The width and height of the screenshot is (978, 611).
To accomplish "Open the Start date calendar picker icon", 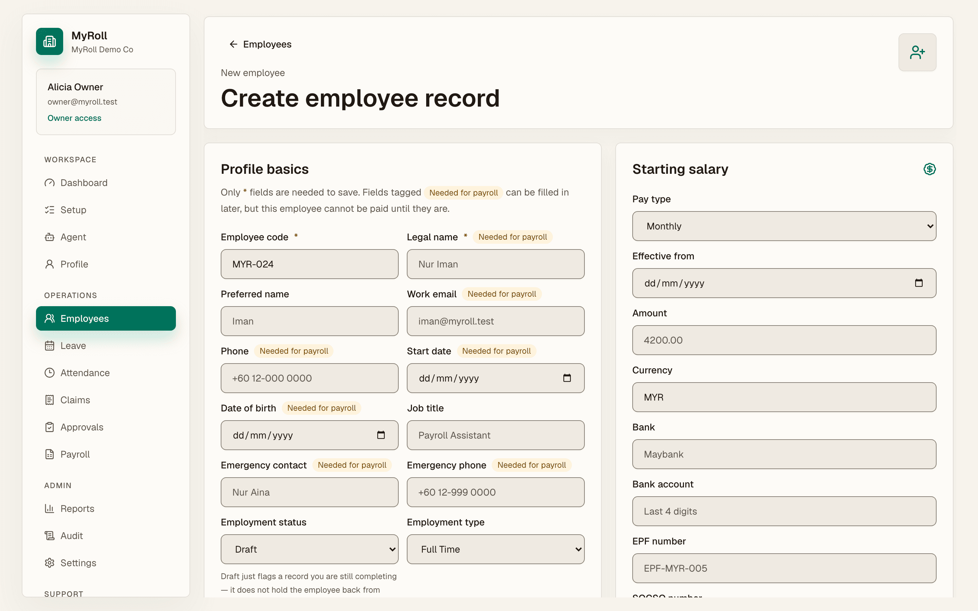I will tap(567, 378).
